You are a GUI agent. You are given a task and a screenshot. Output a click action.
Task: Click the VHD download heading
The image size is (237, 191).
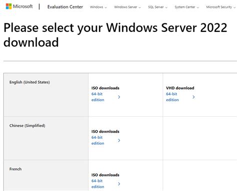point(180,88)
